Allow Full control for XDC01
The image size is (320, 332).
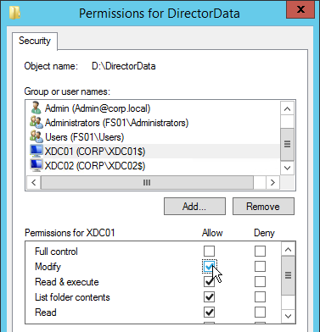coord(209,251)
